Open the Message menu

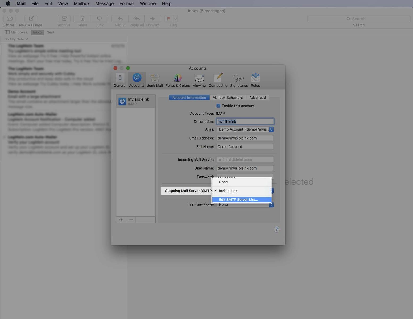pos(105,3)
